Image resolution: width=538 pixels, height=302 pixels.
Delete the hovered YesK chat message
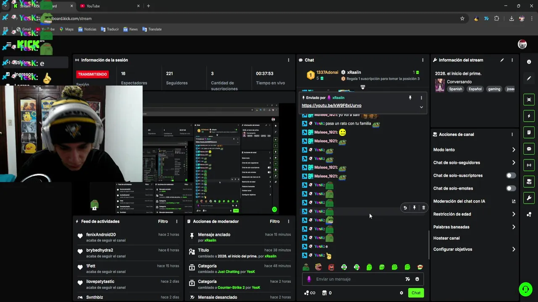pyautogui.click(x=423, y=208)
